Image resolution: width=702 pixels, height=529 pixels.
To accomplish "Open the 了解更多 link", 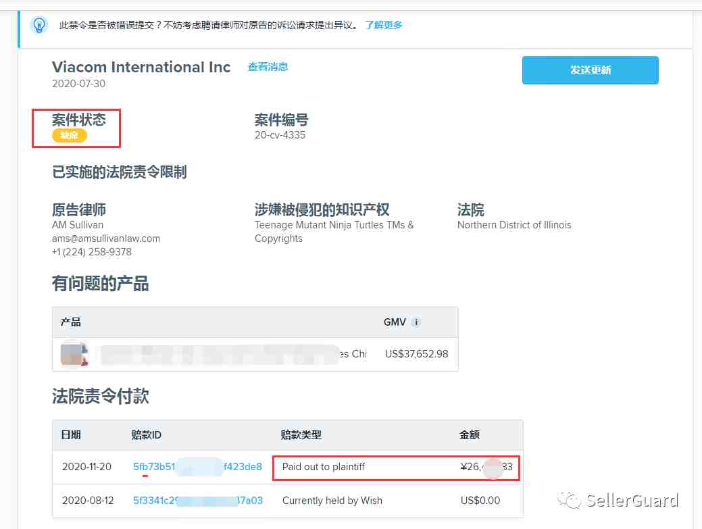I will coord(384,25).
